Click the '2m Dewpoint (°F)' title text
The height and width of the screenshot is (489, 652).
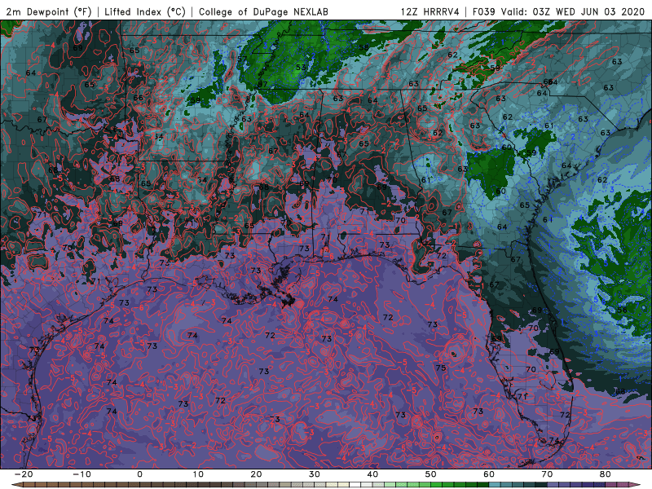(x=49, y=11)
